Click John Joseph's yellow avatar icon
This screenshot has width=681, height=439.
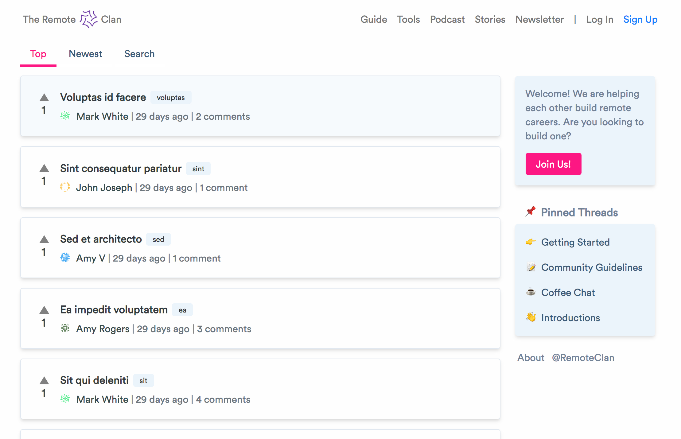pos(65,187)
